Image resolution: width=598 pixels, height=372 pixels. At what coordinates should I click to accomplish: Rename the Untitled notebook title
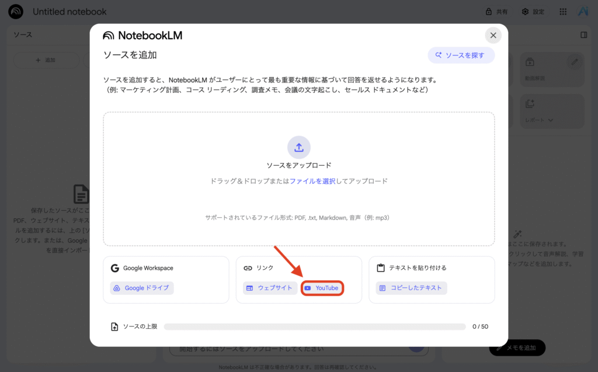click(70, 12)
